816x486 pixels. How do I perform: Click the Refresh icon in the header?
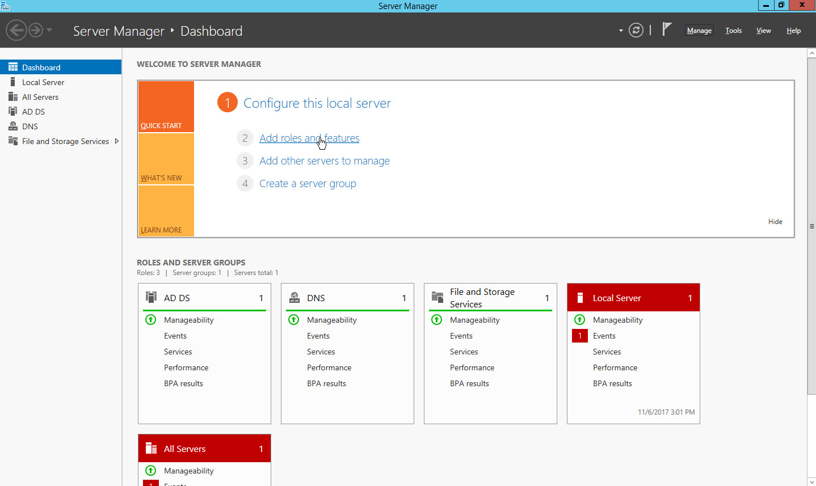[636, 31]
